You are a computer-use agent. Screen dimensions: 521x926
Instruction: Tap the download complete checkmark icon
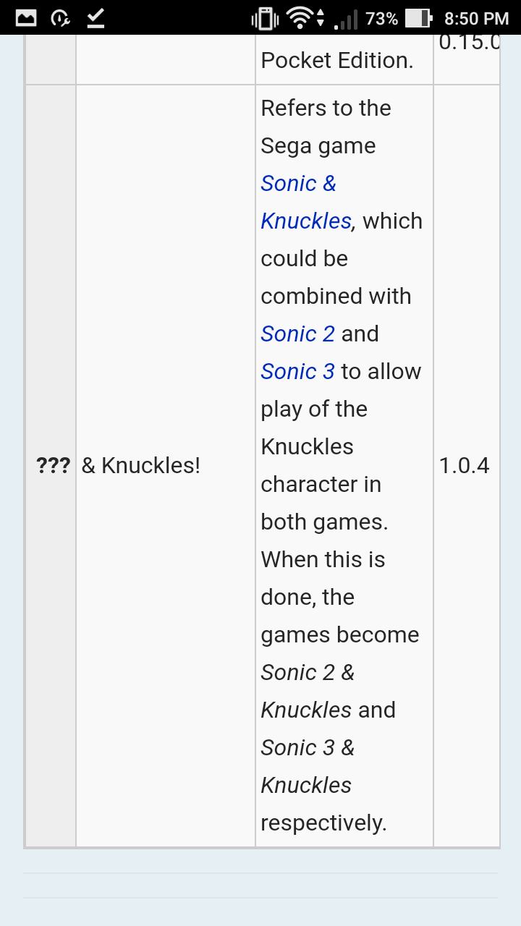(x=96, y=18)
